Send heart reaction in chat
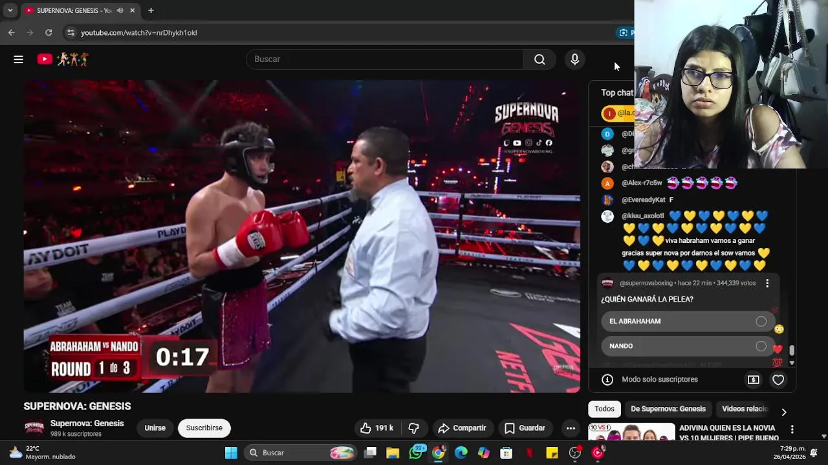 click(x=778, y=380)
